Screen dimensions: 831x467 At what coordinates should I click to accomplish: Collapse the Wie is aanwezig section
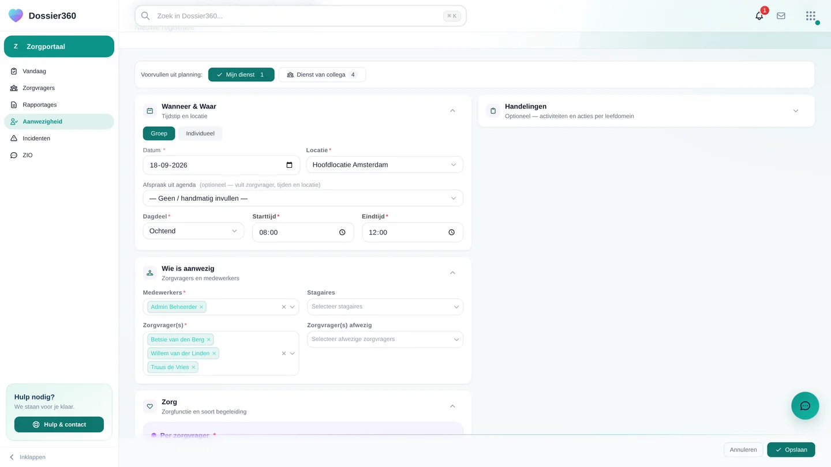coord(452,273)
